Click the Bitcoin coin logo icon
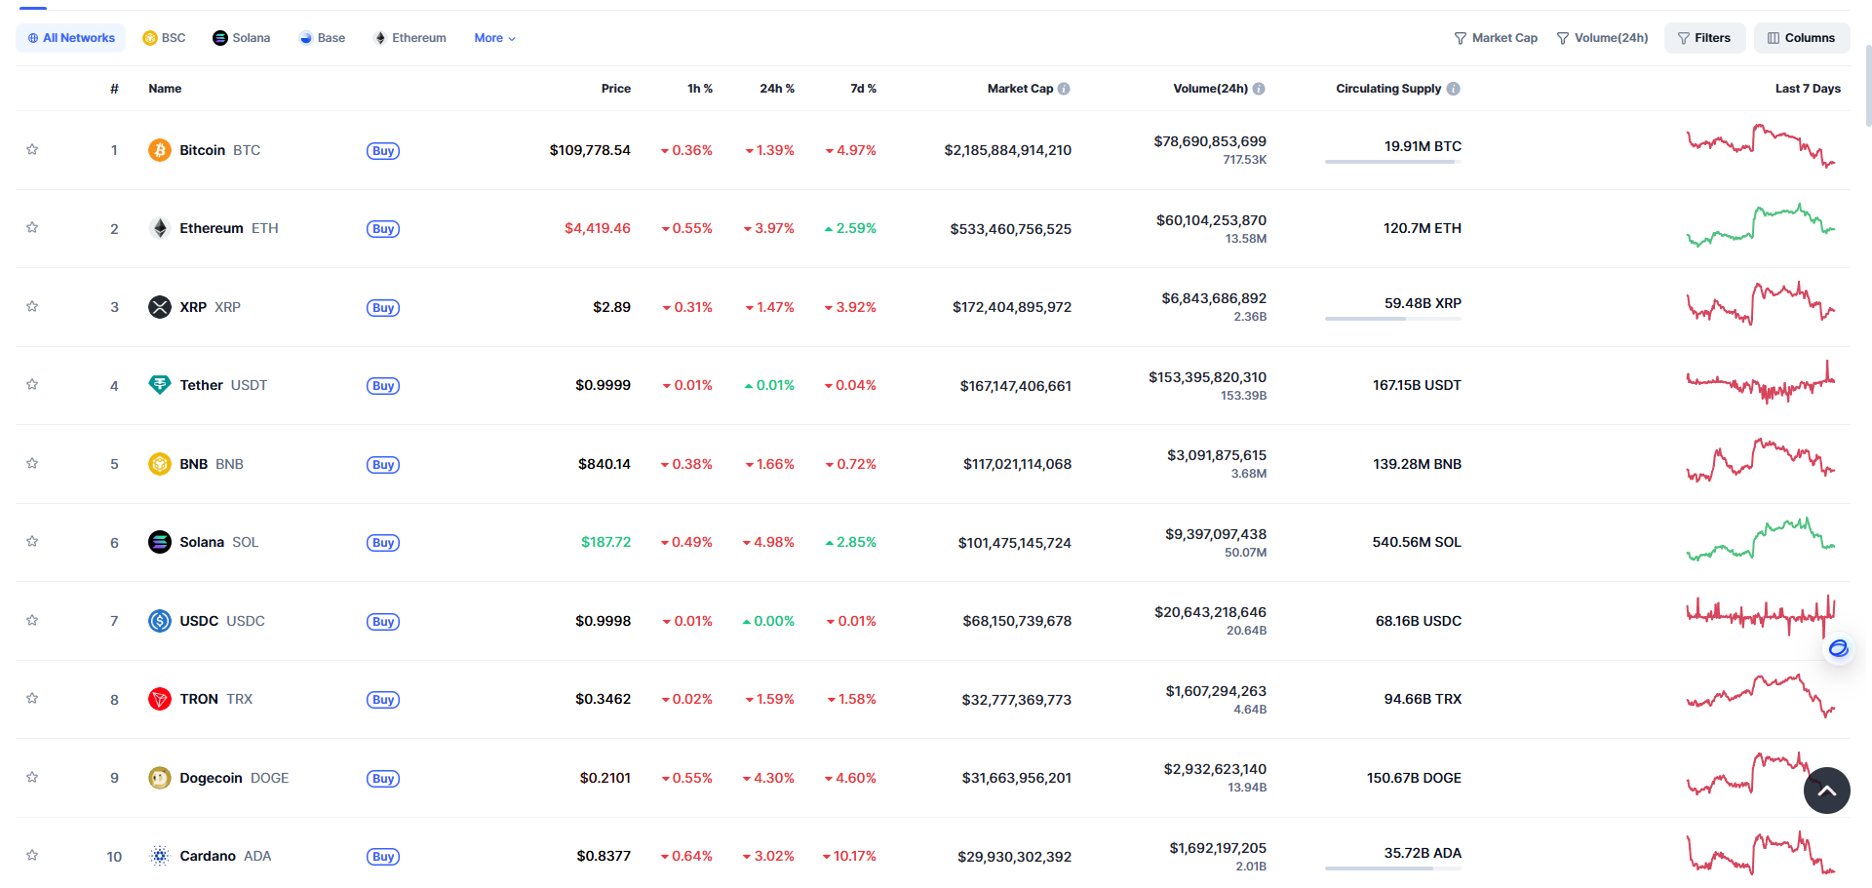Image resolution: width=1872 pixels, height=888 pixels. pos(160,150)
